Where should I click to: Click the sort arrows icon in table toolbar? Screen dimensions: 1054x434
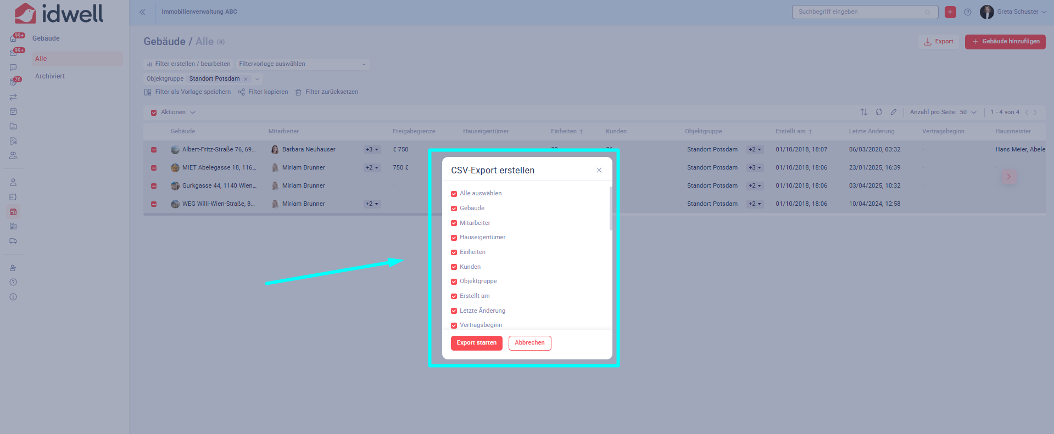pos(864,112)
